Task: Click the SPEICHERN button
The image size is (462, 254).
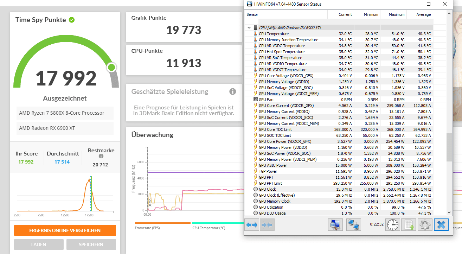Action: click(x=91, y=245)
